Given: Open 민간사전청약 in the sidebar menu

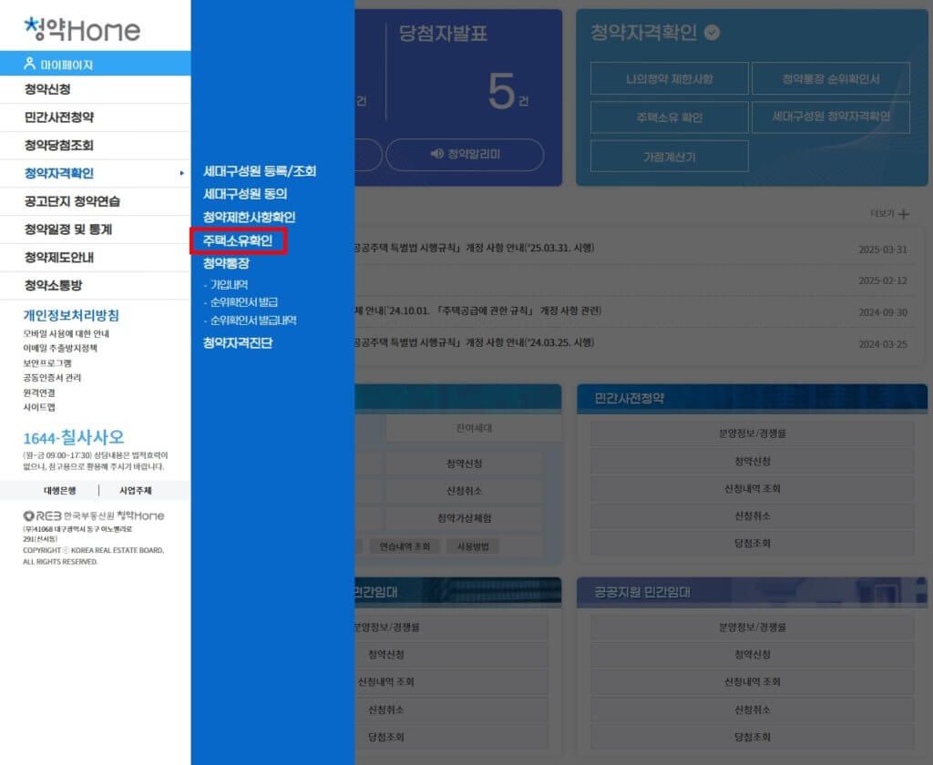Looking at the screenshot, I should (95, 117).
